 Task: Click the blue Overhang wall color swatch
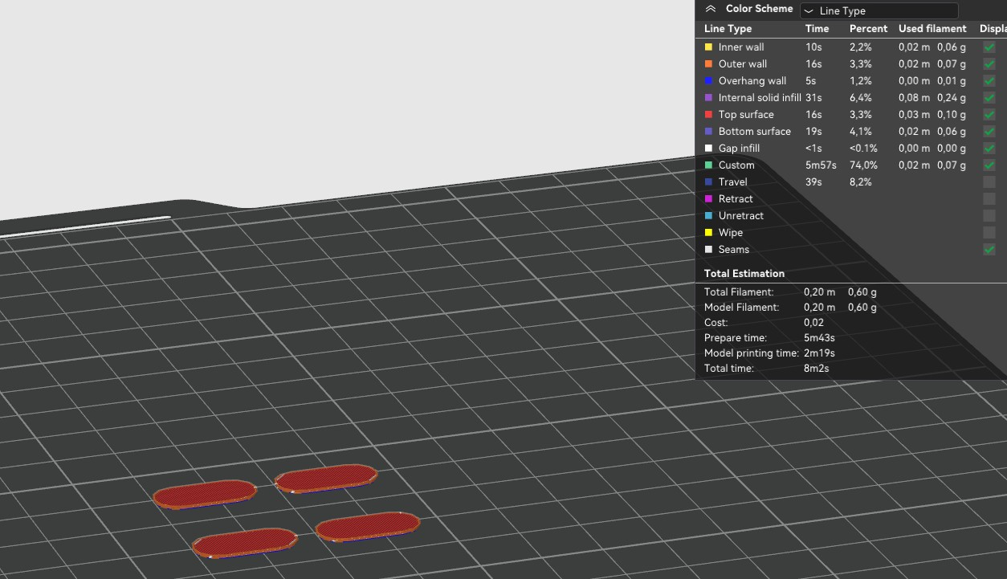tap(708, 81)
